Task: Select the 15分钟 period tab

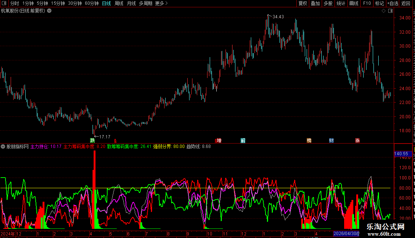Action: pyautogui.click(x=58, y=3)
